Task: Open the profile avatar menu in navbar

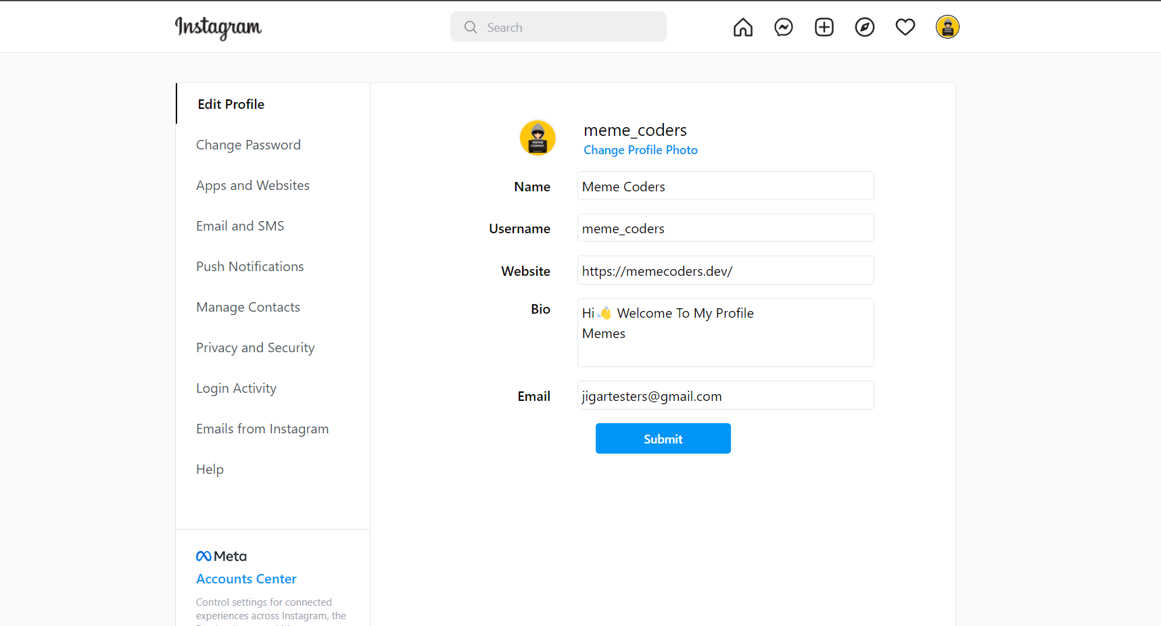Action: point(947,27)
